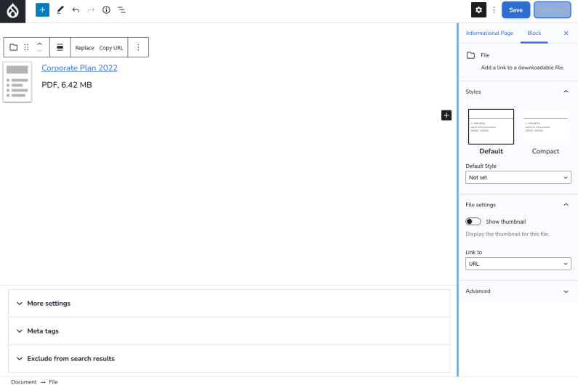Click the Drupal logo icon
Viewport: 578px width, 385px height.
tap(12, 11)
